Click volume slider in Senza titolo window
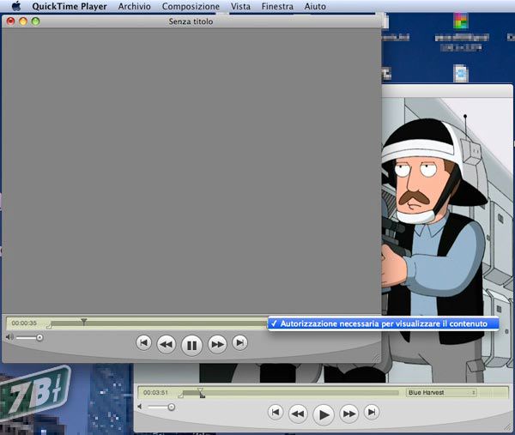This screenshot has width=515, height=435. [x=28, y=337]
